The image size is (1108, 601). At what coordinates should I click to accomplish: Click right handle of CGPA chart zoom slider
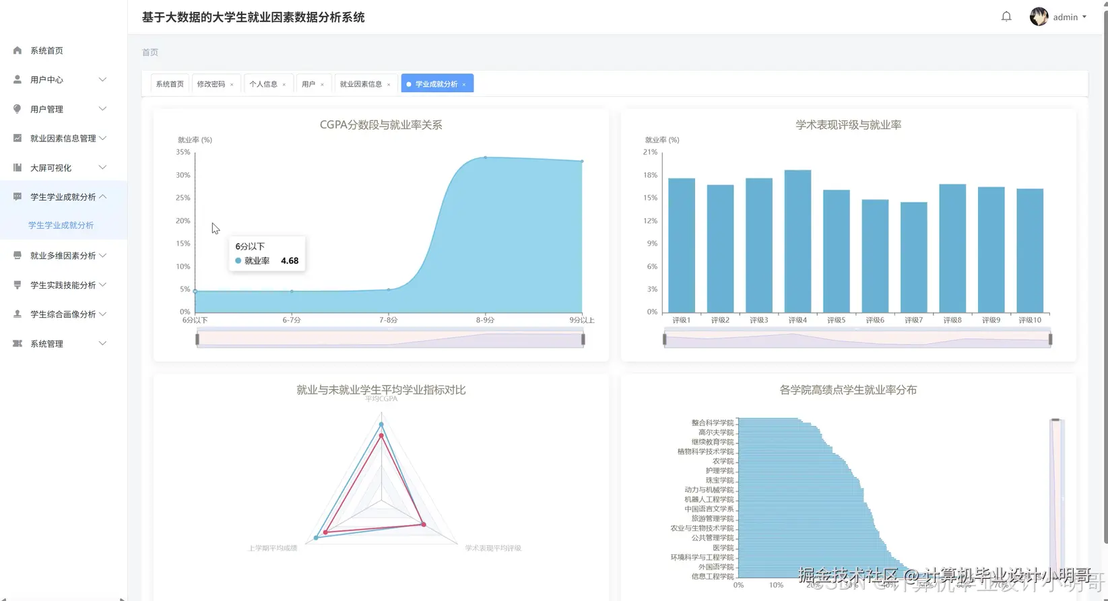click(583, 339)
